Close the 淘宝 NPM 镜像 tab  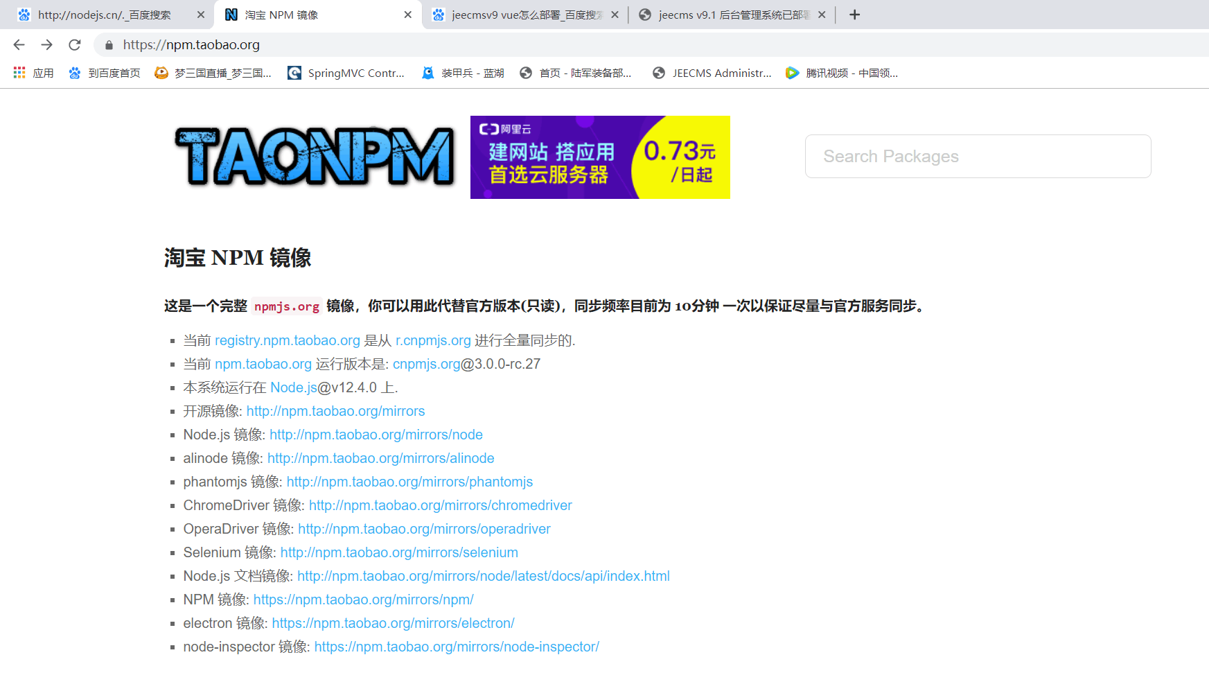pos(408,15)
